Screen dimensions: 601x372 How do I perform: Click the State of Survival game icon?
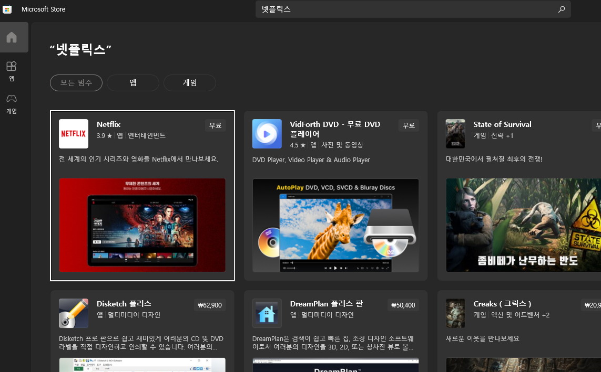(455, 134)
